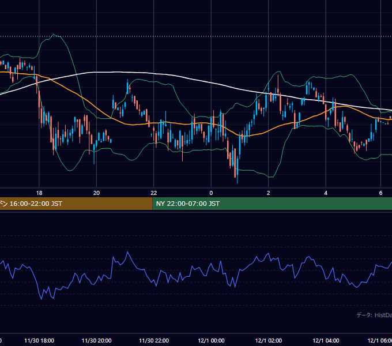
Task: Click the 2 hour axis label
Action: (x=268, y=193)
